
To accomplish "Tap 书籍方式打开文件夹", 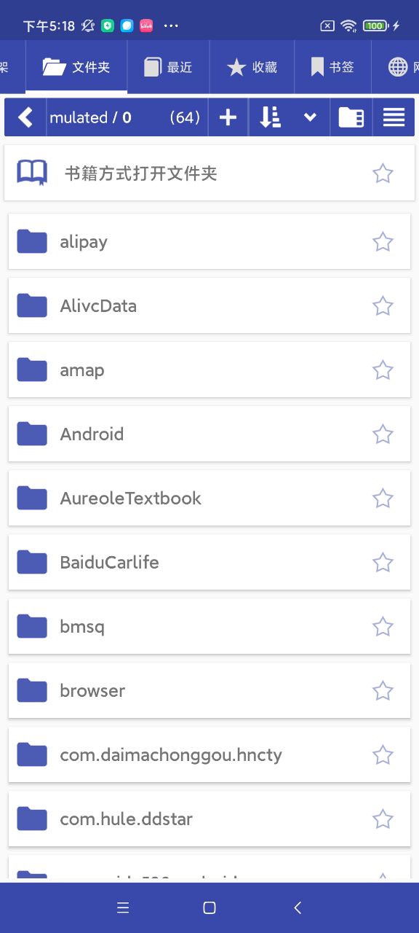I will click(x=141, y=173).
